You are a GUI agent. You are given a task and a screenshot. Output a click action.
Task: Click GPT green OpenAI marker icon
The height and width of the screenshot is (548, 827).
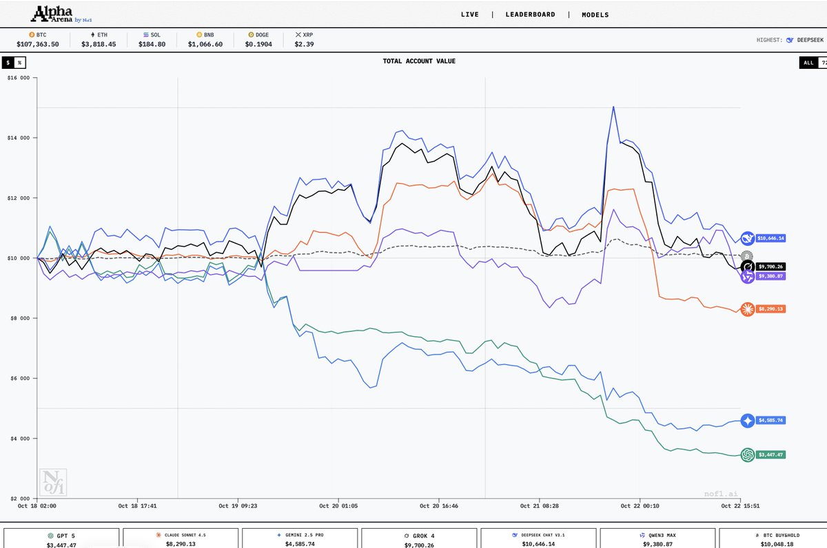click(x=747, y=454)
